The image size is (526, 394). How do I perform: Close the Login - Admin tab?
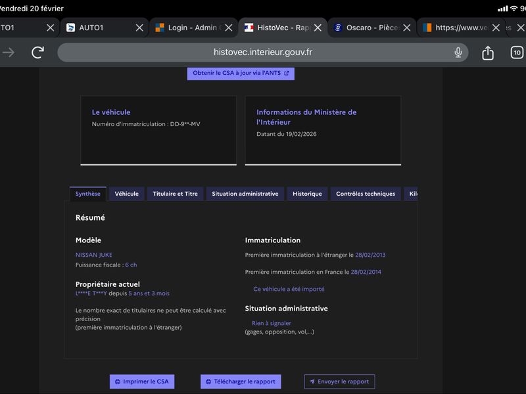tap(228, 28)
